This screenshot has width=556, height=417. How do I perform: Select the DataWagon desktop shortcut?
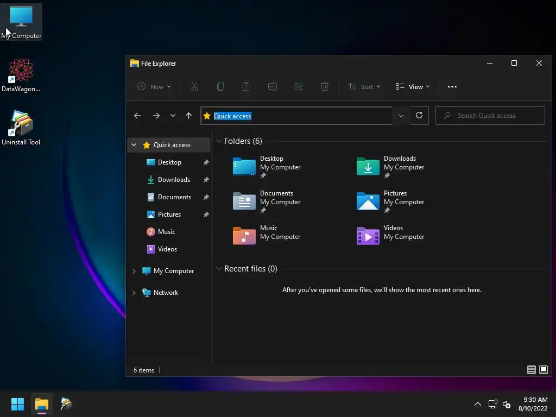[x=21, y=75]
